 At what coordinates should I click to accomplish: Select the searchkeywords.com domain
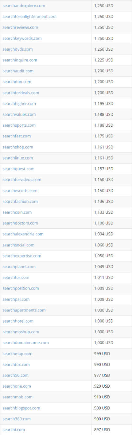coord(22,38)
